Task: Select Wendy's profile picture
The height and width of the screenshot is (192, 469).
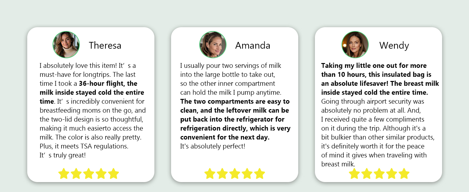Action: click(355, 44)
